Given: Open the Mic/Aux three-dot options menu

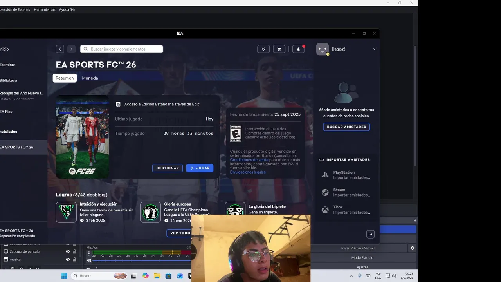Looking at the screenshot, I should pos(89,254).
